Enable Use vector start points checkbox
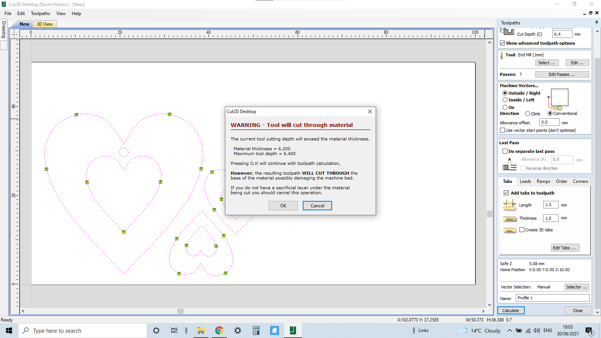The image size is (601, 338). pos(502,130)
